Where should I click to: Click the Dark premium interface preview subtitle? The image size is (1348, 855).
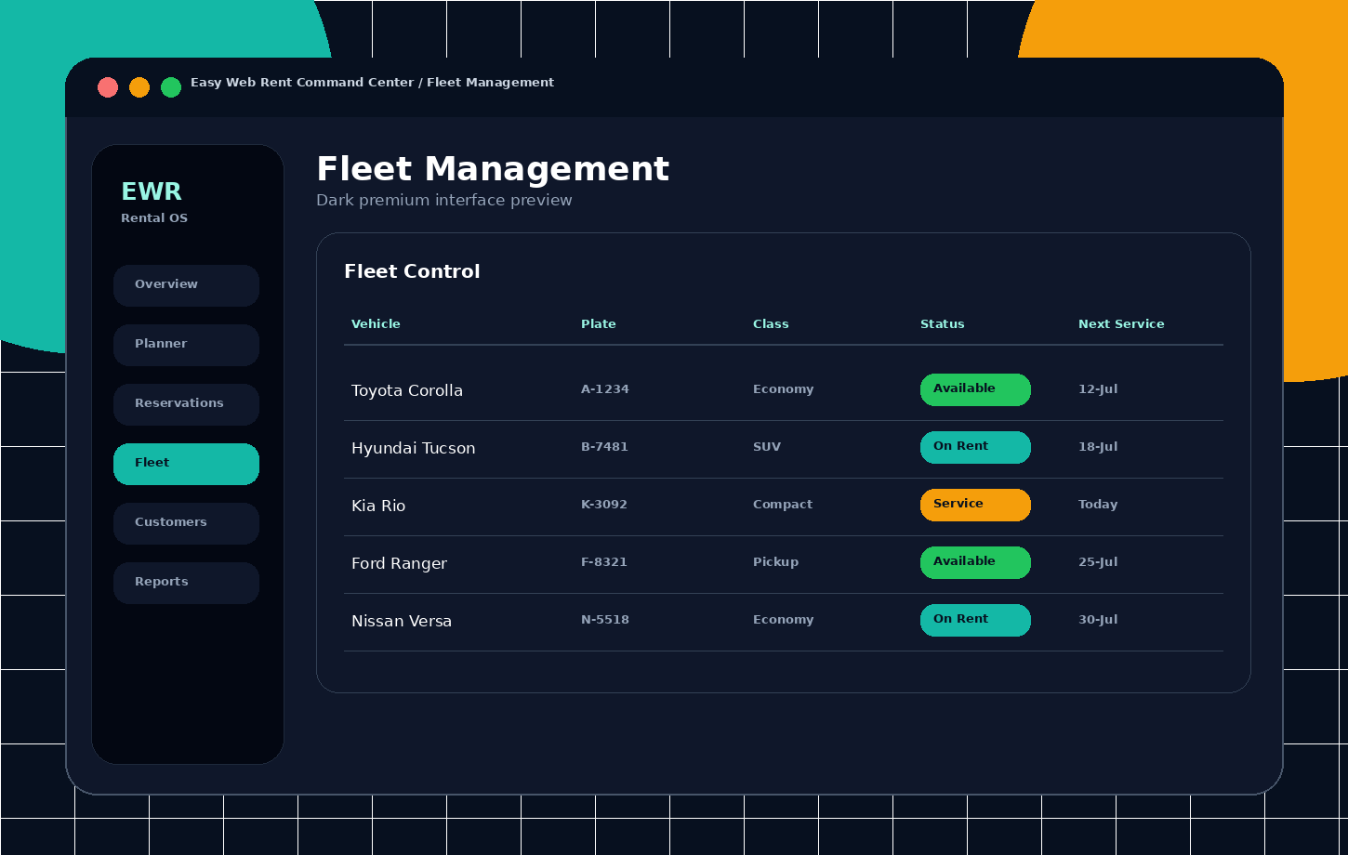tap(444, 201)
